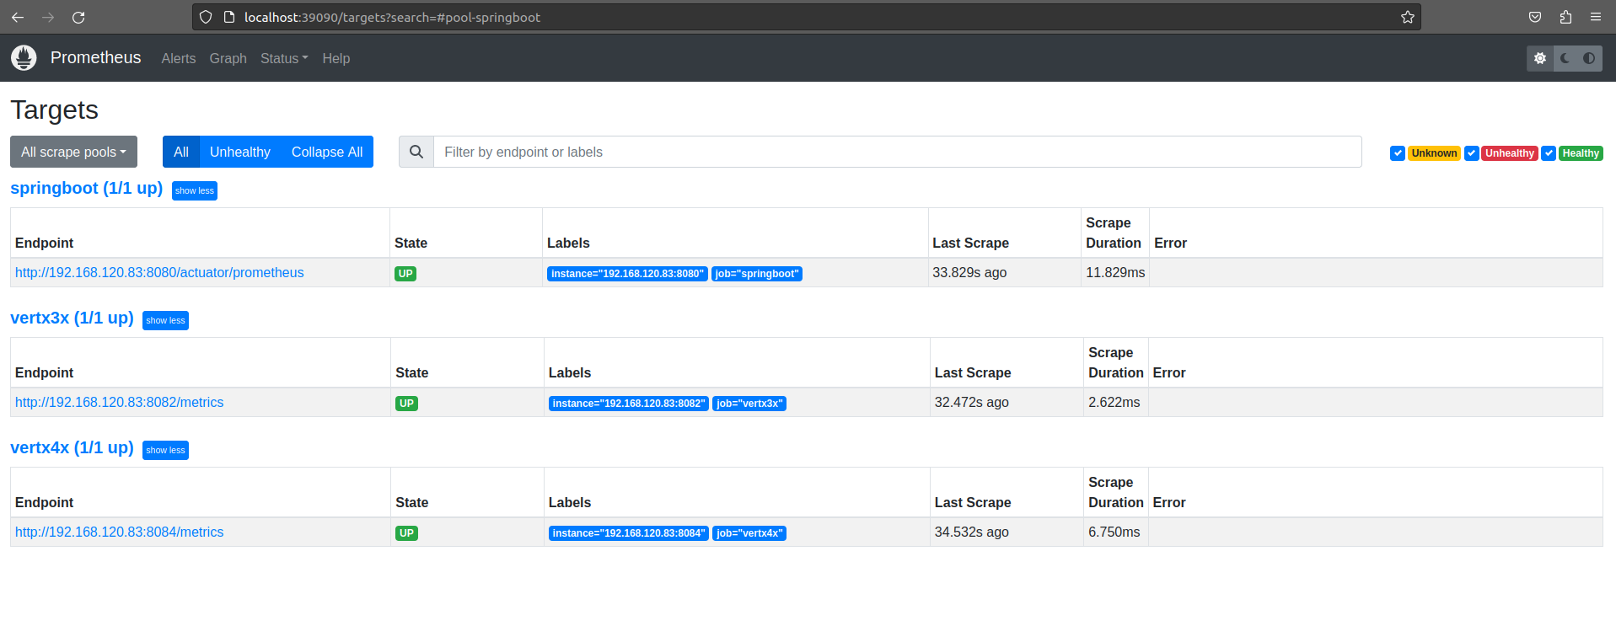
Task: Open the springboot actuator/prometheus endpoint link
Action: [x=159, y=272]
